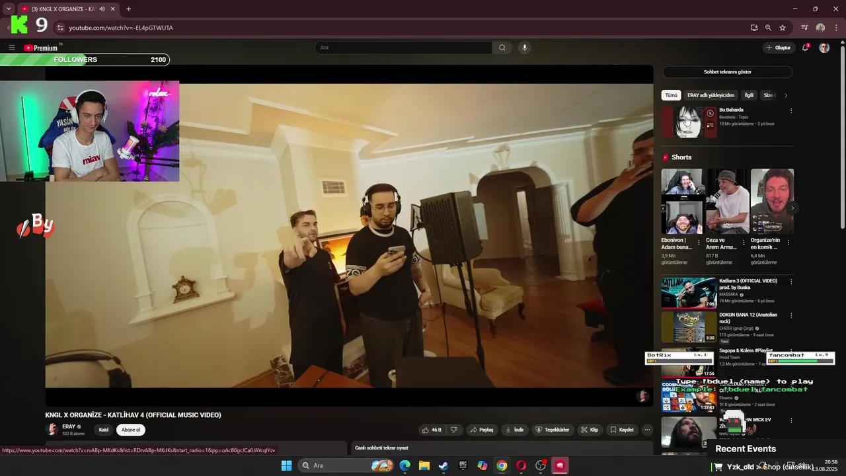Click the Kaydet save button

(x=622, y=430)
